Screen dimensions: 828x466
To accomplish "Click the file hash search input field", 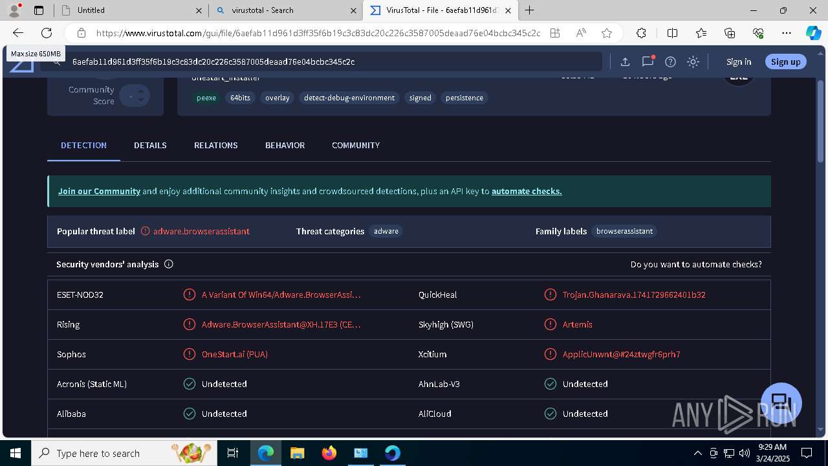I will (320, 61).
